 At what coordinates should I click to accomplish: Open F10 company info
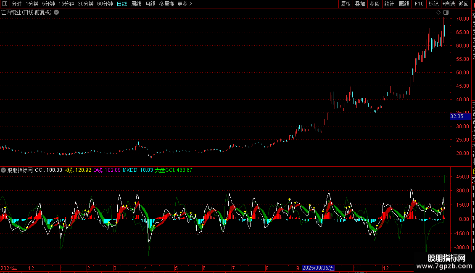(x=419, y=4)
